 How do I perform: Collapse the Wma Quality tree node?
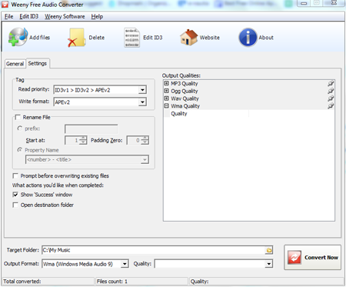[167, 105]
